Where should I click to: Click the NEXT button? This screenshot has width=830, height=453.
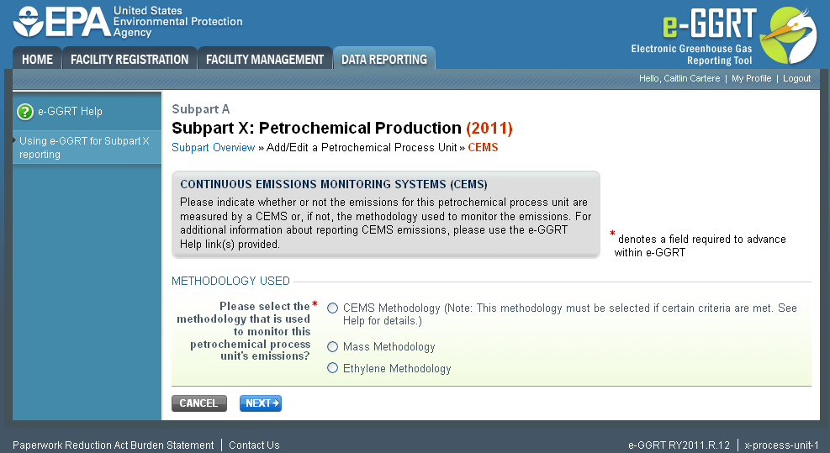[261, 403]
